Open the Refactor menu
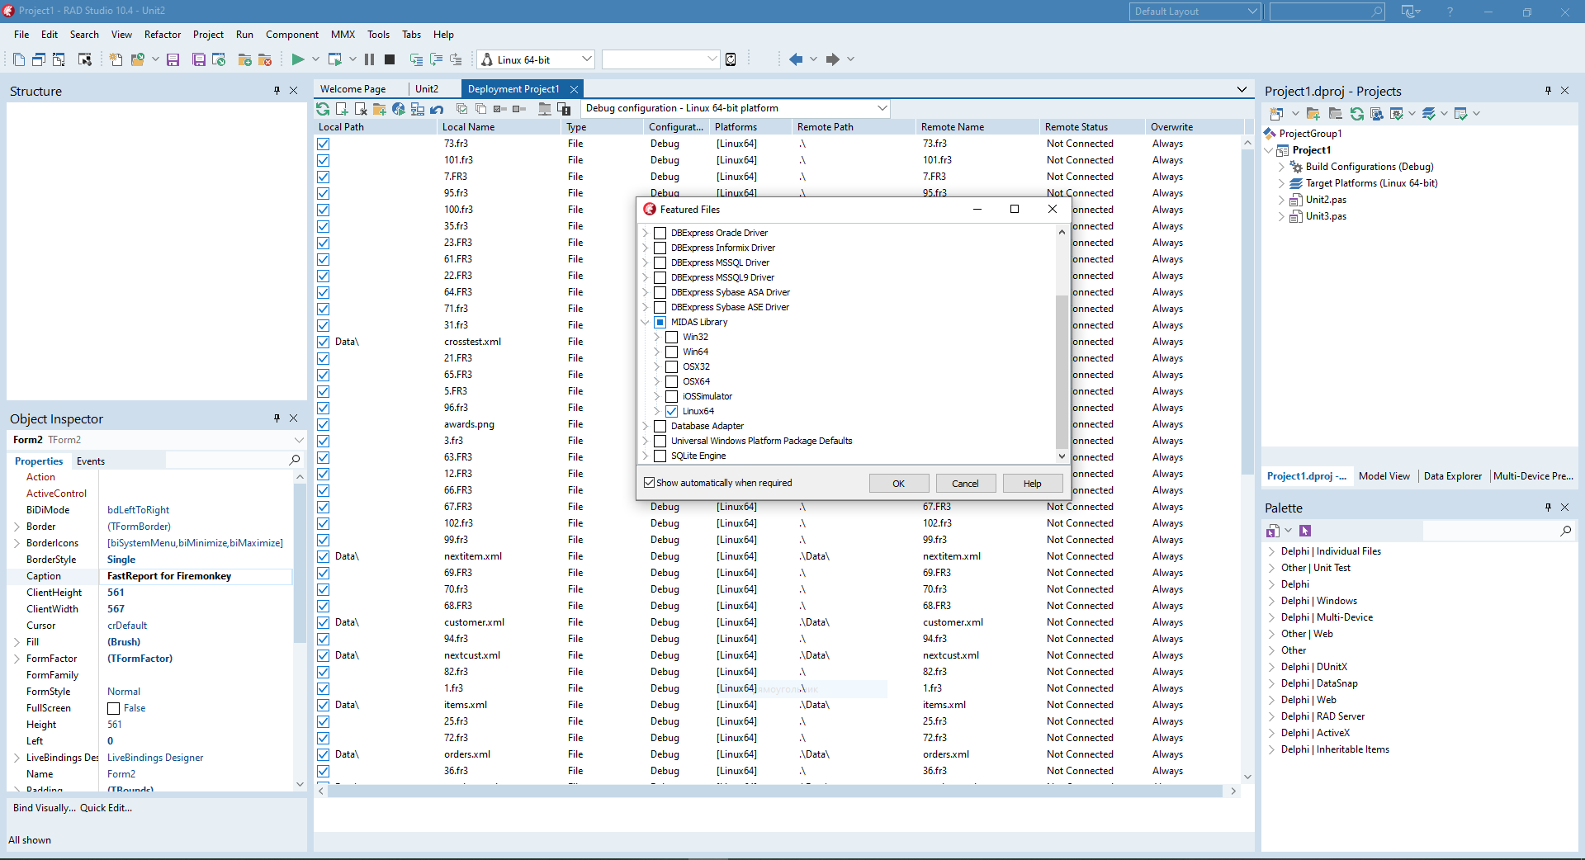1585x860 pixels. [163, 35]
